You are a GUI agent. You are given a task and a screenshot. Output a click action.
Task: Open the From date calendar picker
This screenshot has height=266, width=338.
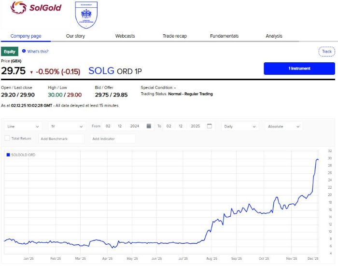tap(149, 126)
